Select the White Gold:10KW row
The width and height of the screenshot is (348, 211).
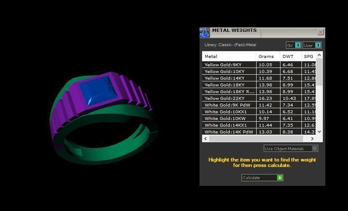(x=259, y=118)
